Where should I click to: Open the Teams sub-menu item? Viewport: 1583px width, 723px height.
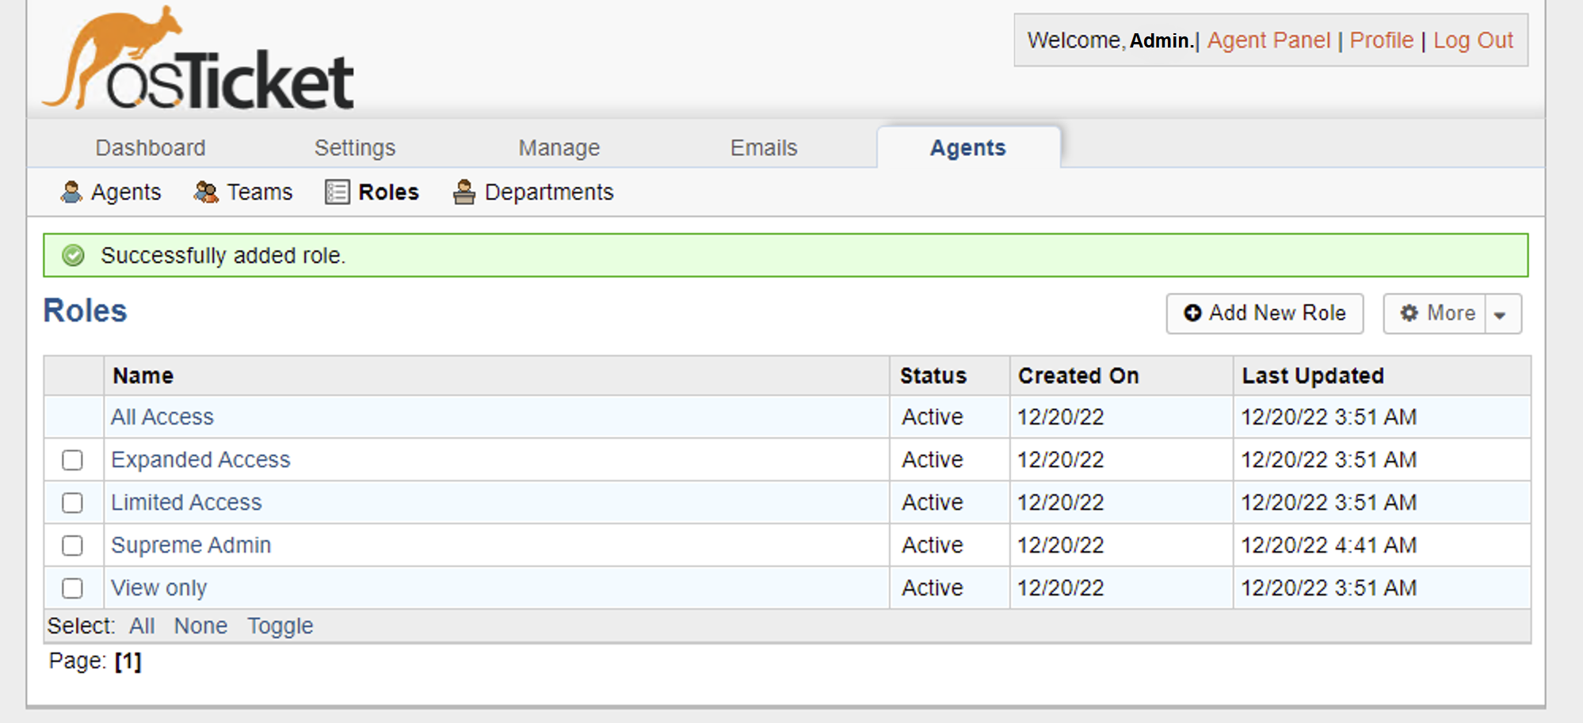260,192
